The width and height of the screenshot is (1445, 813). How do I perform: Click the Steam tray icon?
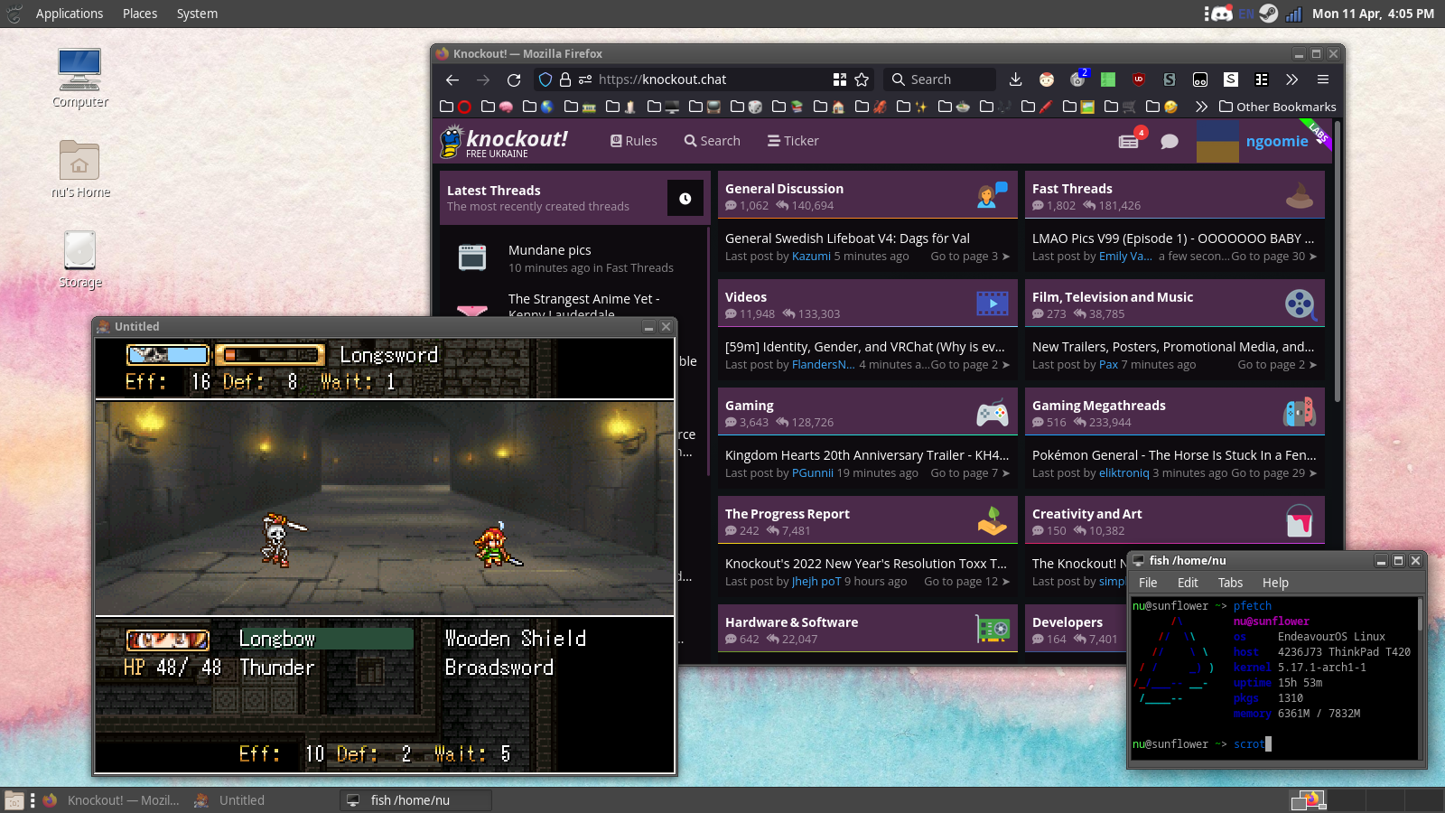point(1269,14)
